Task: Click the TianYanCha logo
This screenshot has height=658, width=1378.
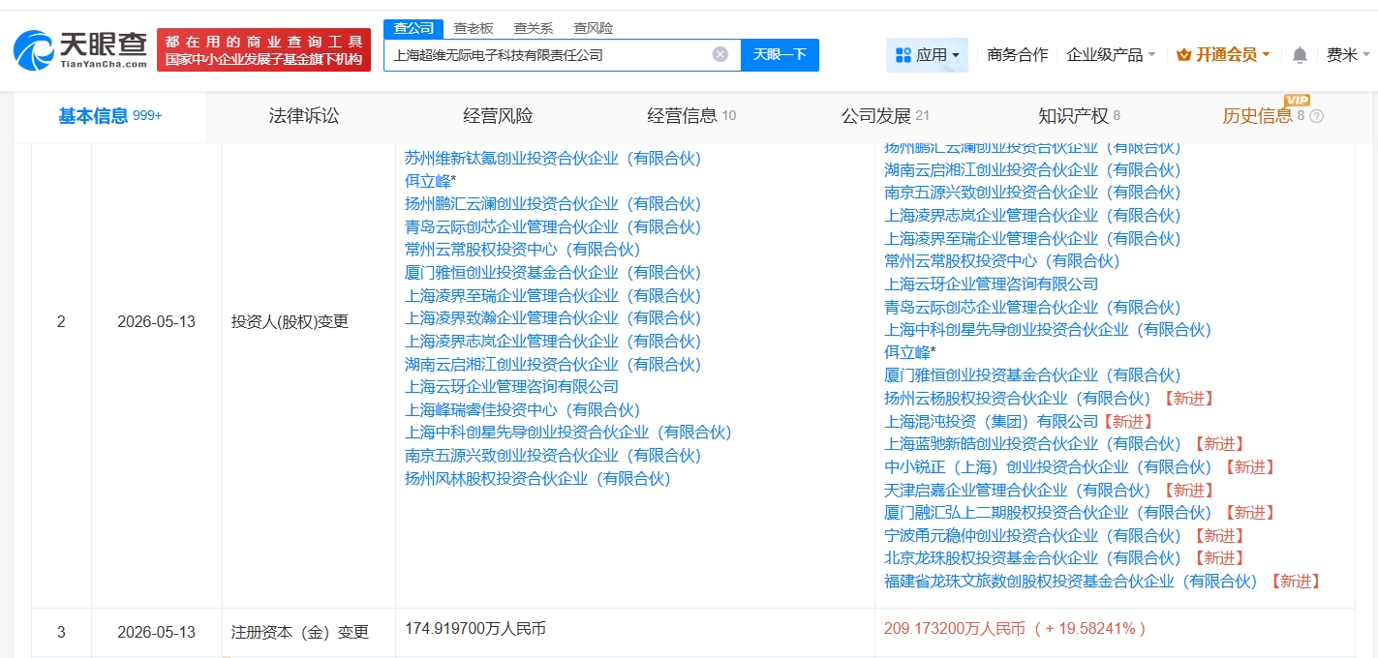Action: (x=80, y=49)
